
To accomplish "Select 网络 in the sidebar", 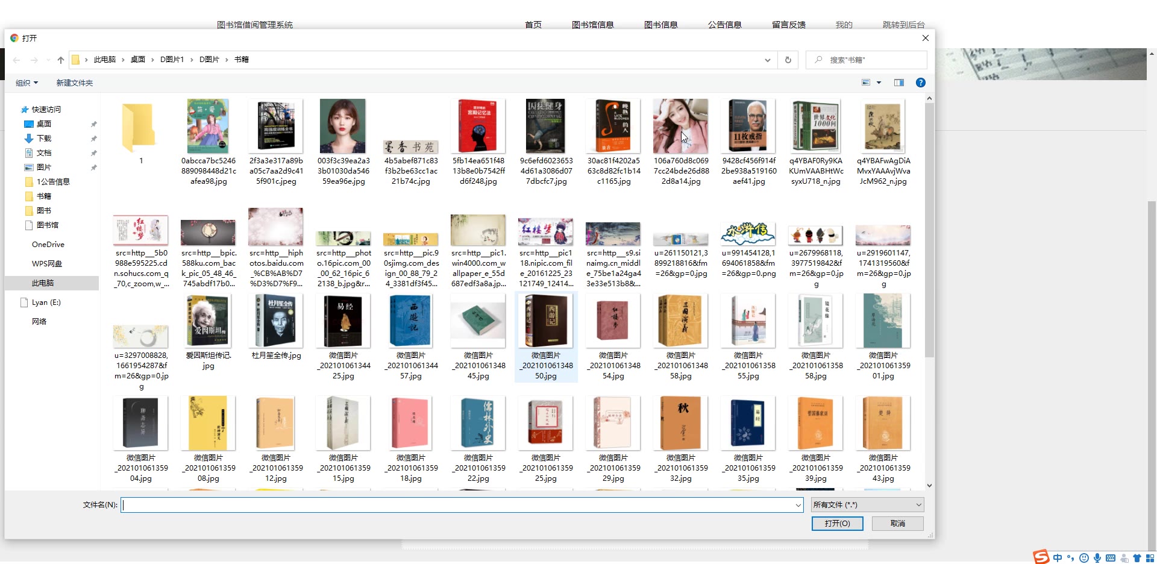I will (x=39, y=321).
